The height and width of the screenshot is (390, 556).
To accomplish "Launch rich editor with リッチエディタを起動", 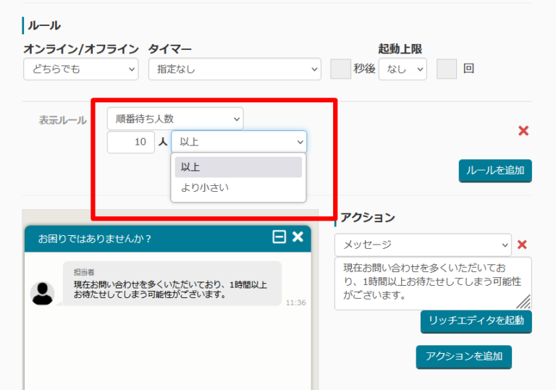I will point(476,320).
